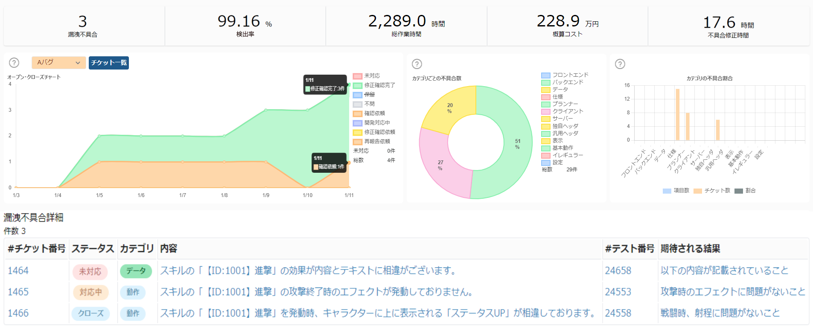Open ticket number 1466
813x328 pixels.
coord(18,313)
